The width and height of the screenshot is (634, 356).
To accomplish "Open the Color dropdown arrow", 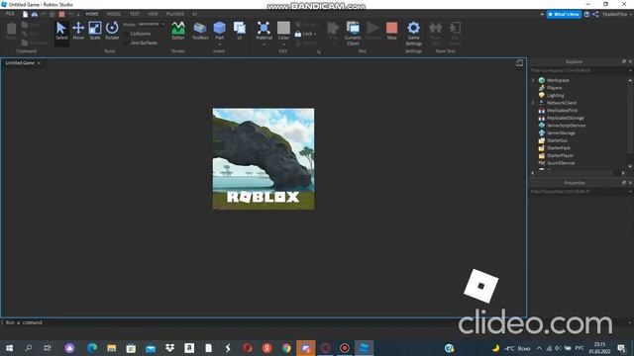I will click(283, 44).
